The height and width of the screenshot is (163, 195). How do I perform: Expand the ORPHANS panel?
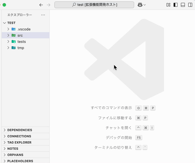click(25, 155)
